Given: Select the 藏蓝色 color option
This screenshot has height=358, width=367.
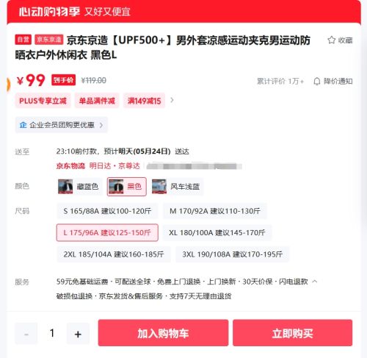Looking at the screenshot, I should pyautogui.click(x=79, y=187).
